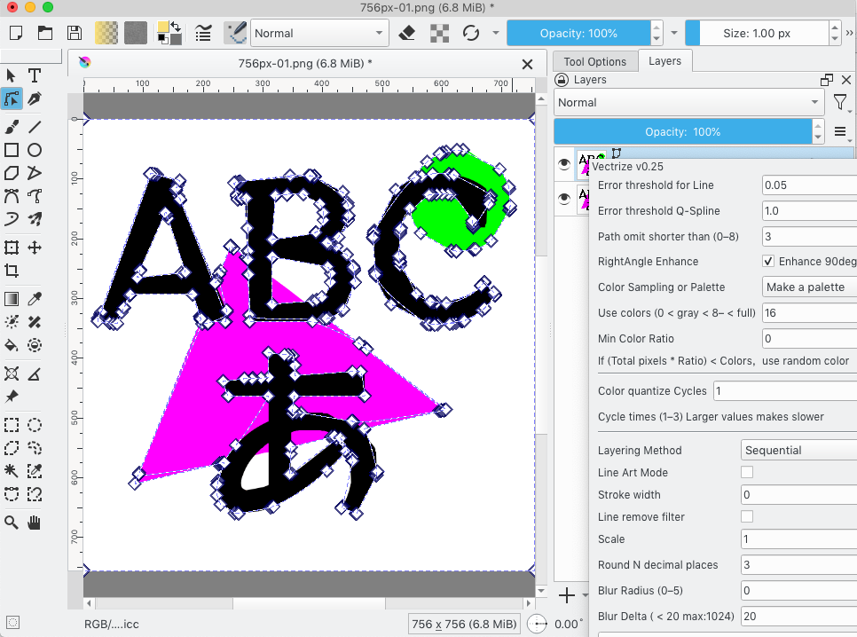857x637 pixels.
Task: Create a new document
Action: click(16, 34)
